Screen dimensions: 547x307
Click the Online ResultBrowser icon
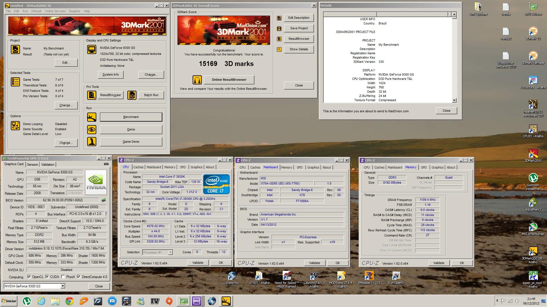pos(197,80)
